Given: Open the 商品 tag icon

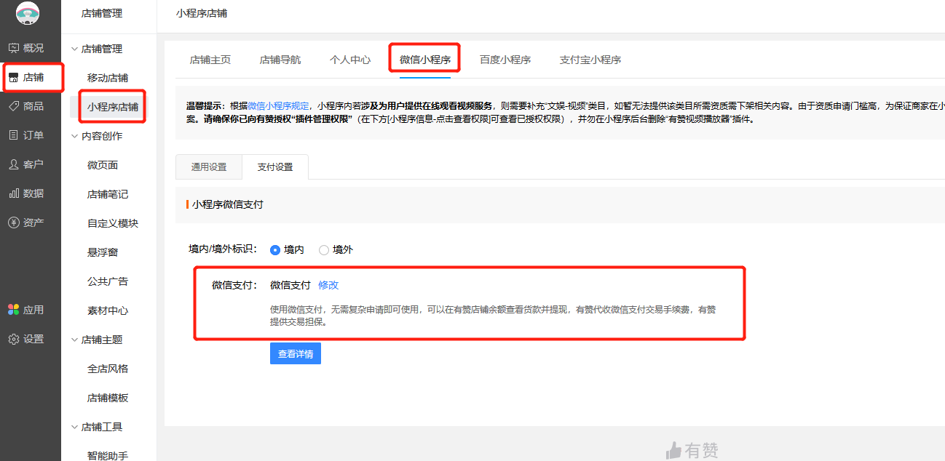Looking at the screenshot, I should point(14,106).
